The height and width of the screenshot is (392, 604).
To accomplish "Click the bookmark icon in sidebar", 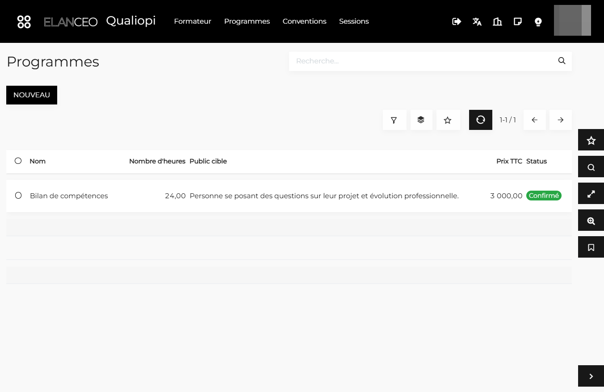I will click(591, 247).
